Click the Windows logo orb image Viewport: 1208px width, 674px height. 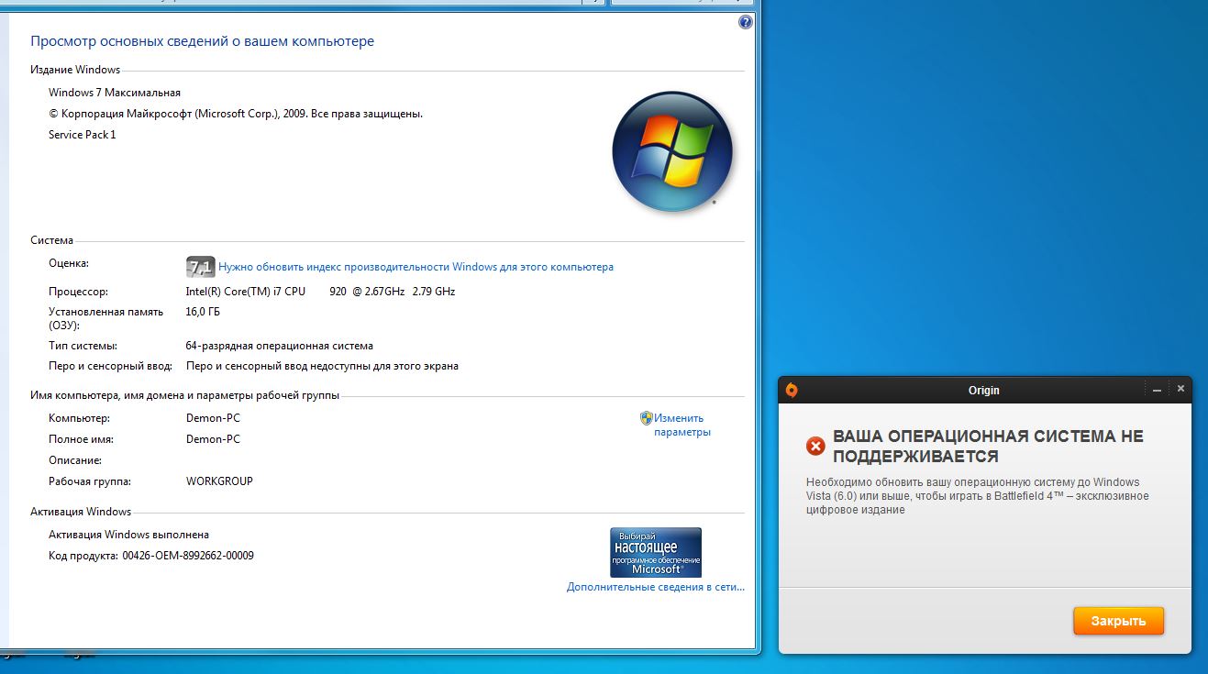[x=672, y=151]
